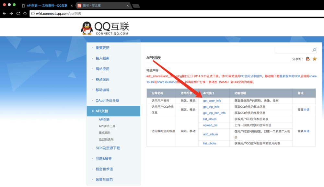The width and height of the screenshot is (324, 187).
Task: Share to Qzone via star icon
Action: [x=315, y=59]
